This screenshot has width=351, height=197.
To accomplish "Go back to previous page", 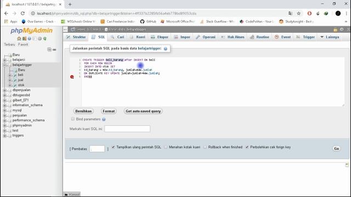I will (6, 13).
